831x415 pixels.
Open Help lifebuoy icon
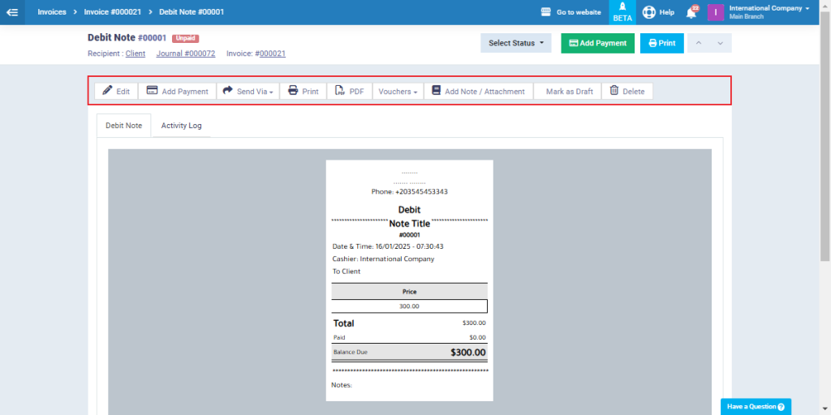click(648, 12)
